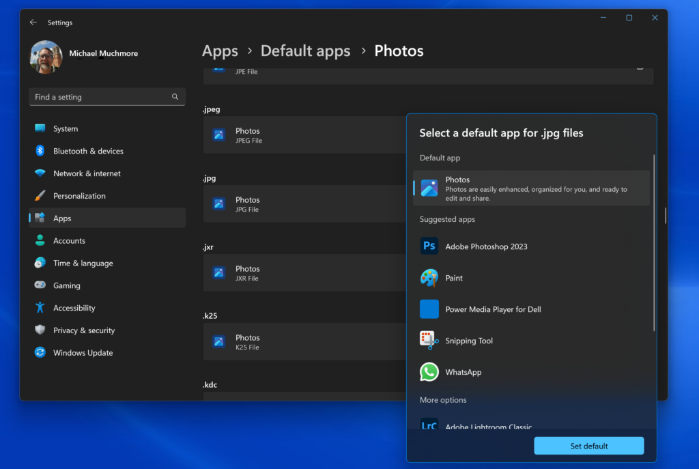The image size is (699, 469).
Task: Click the back arrow in Settings header
Action: point(33,23)
